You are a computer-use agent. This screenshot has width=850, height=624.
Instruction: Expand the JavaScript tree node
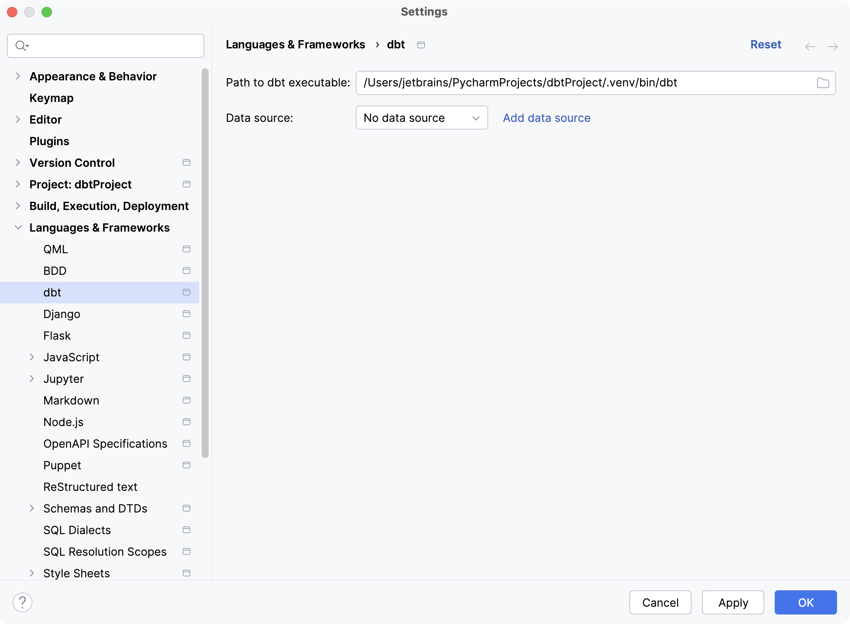(32, 357)
